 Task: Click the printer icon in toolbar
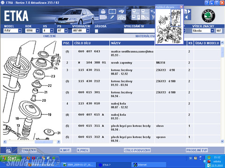(103, 12)
